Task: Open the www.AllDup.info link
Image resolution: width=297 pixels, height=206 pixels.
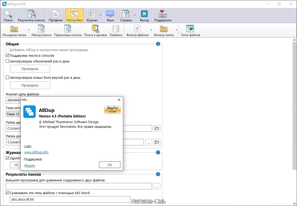Action: (x=36, y=152)
